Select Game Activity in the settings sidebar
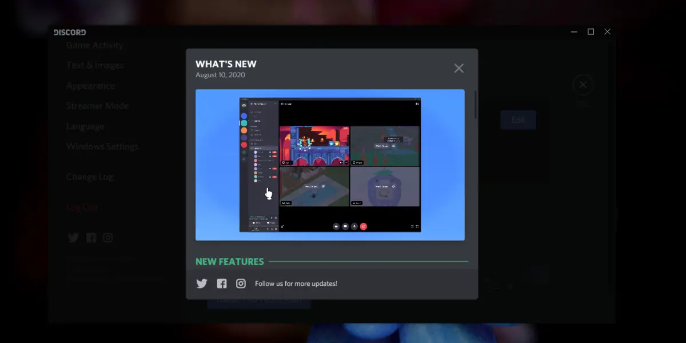The width and height of the screenshot is (686, 343). pos(94,45)
